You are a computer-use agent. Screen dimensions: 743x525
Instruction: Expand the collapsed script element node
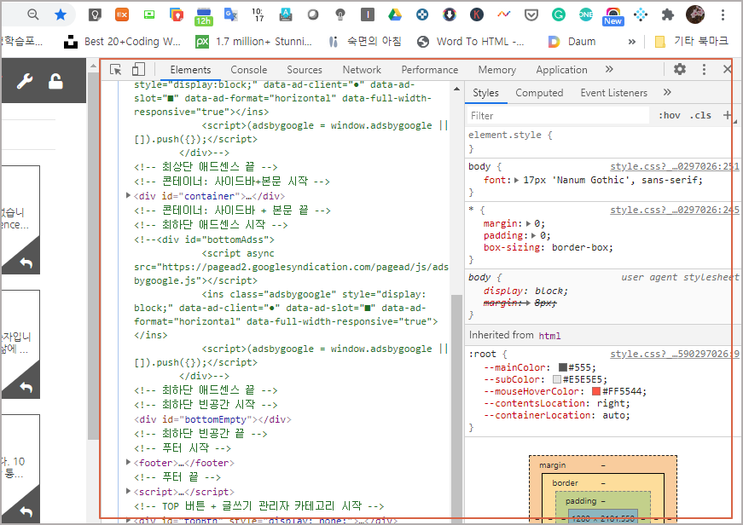tap(129, 492)
